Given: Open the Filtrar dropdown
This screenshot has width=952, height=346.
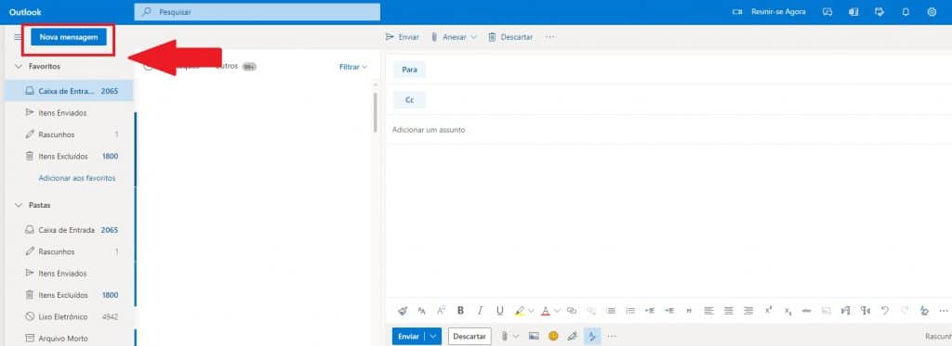Looking at the screenshot, I should [x=353, y=68].
